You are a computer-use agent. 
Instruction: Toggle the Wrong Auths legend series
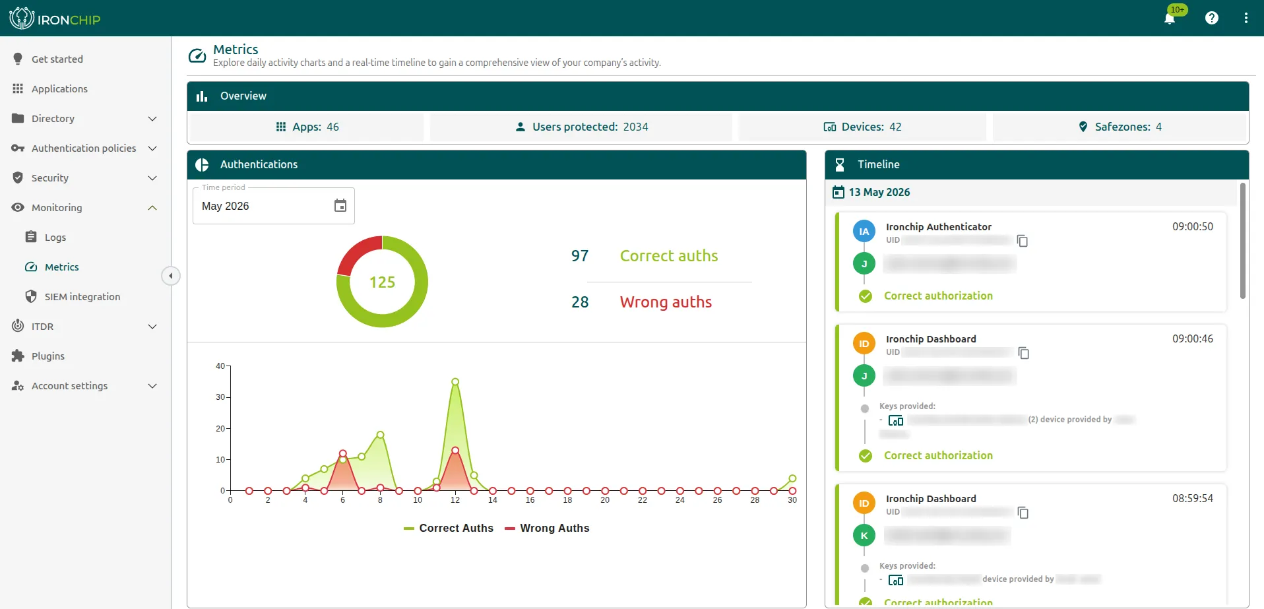click(x=547, y=529)
